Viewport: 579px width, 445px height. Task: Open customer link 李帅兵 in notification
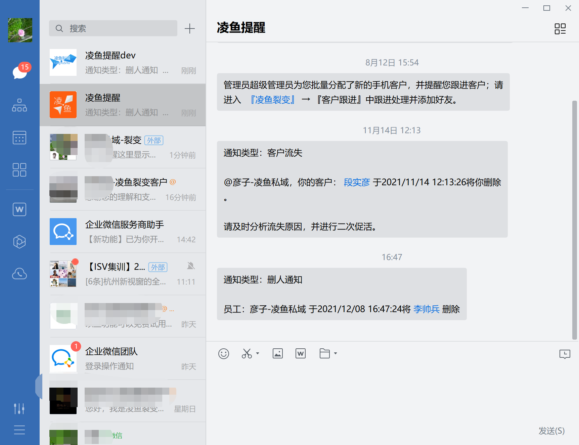pyautogui.click(x=426, y=309)
